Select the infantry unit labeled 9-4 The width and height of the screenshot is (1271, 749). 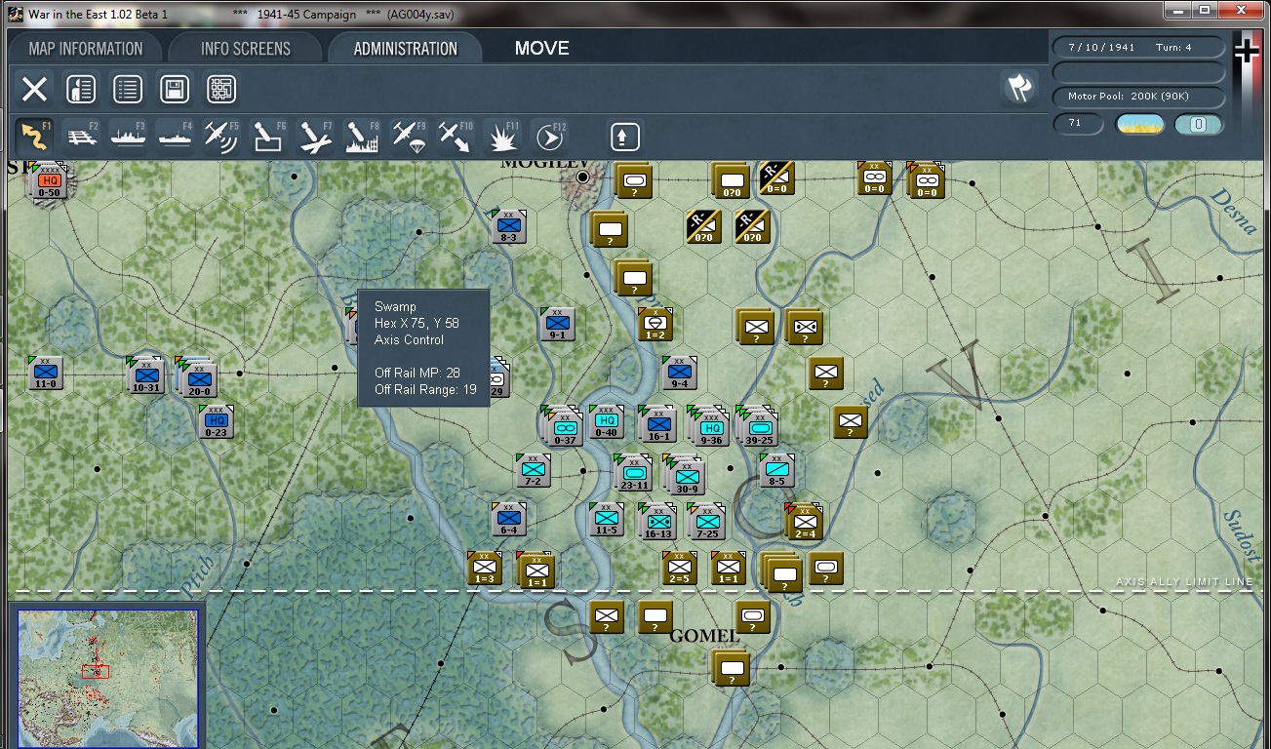[679, 374]
